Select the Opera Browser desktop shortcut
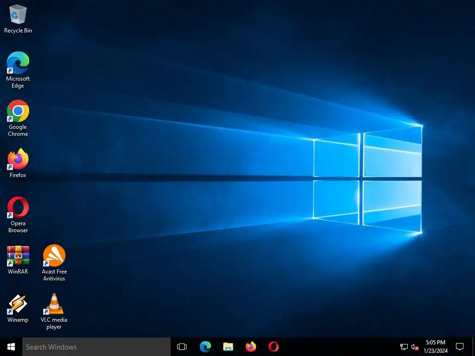The width and height of the screenshot is (475, 356). (x=18, y=215)
